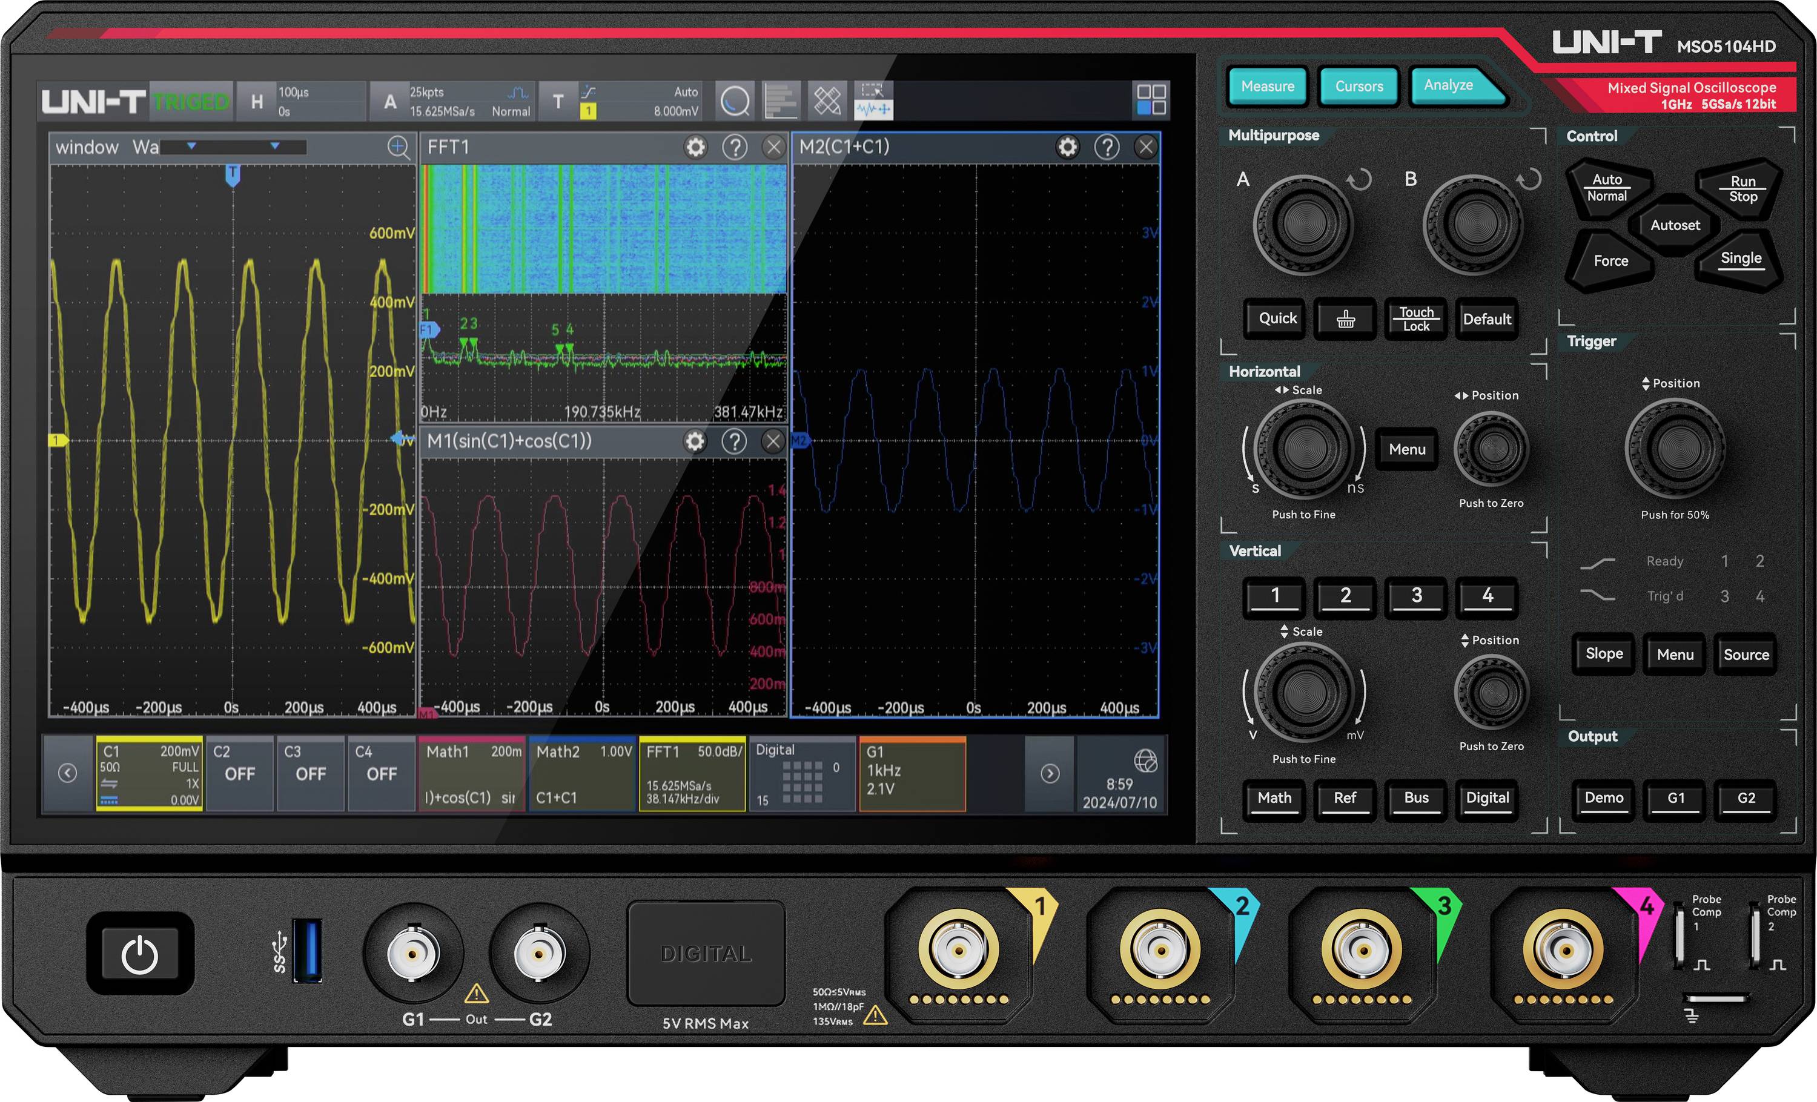Push the Ref button

pos(1345,799)
